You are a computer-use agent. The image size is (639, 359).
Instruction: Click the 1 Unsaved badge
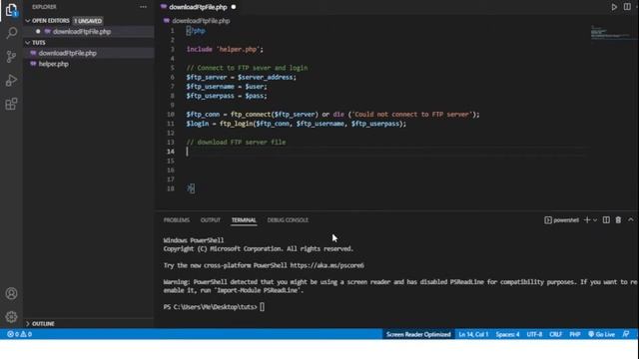tap(88, 21)
